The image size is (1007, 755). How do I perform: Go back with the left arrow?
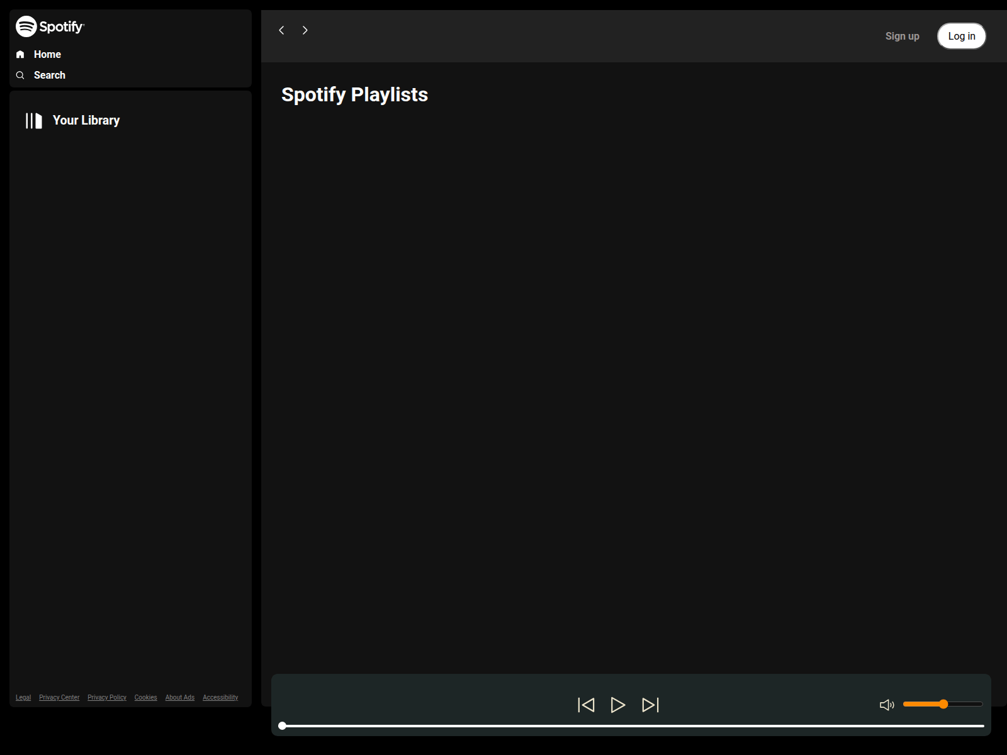[282, 30]
